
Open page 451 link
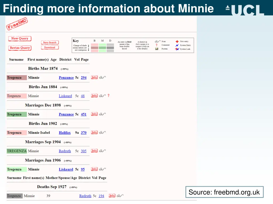point(83,114)
